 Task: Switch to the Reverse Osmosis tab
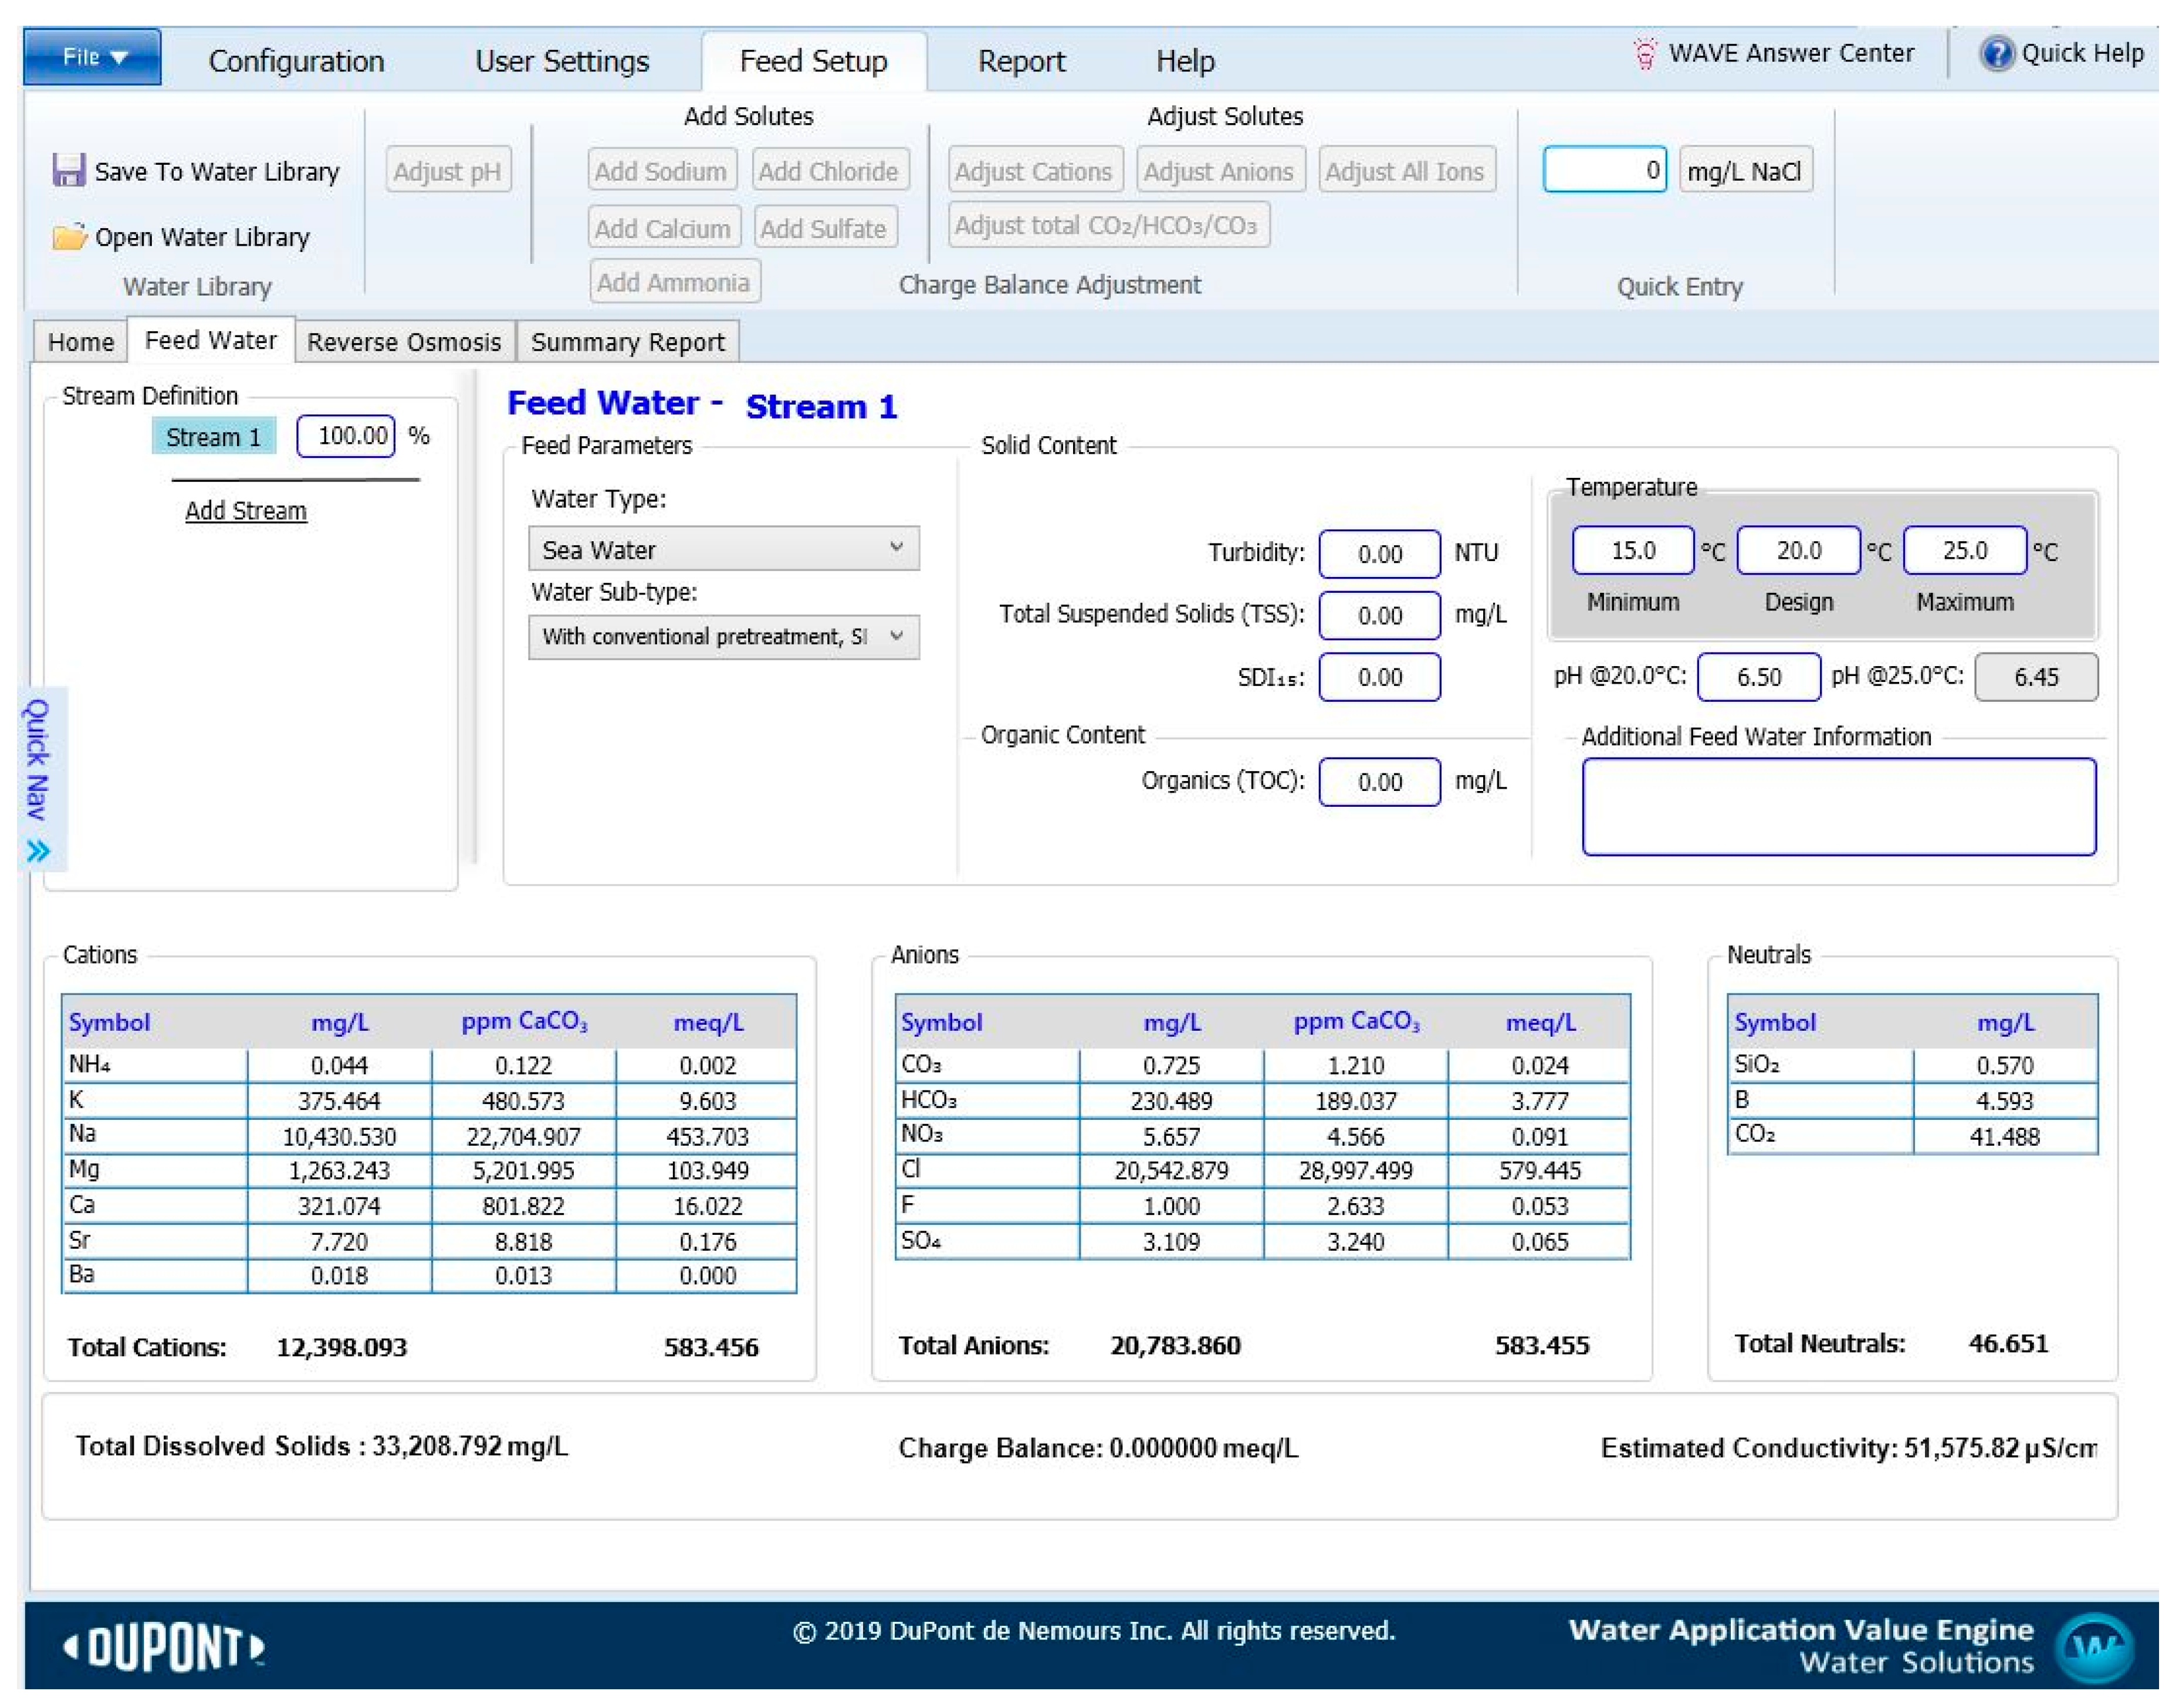coord(403,342)
